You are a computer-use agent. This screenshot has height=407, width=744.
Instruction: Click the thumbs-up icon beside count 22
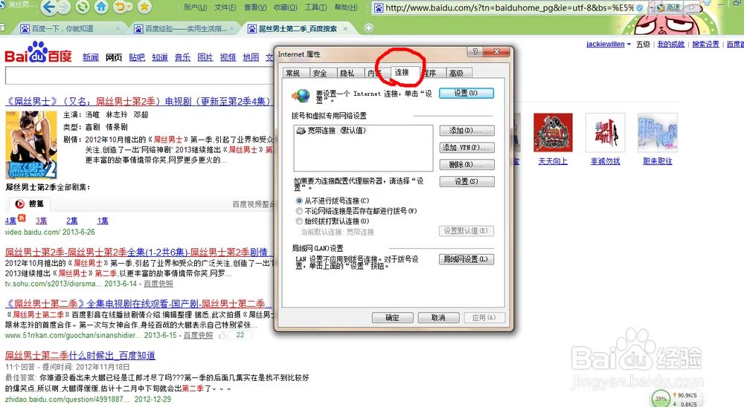pos(222,335)
